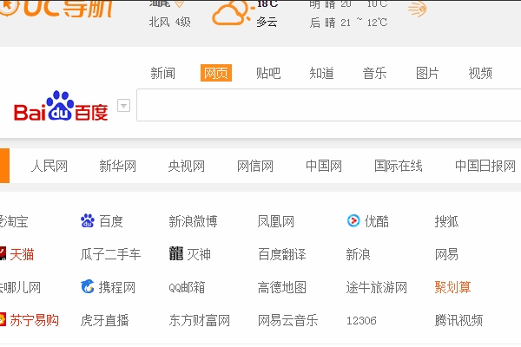Open the 腾讯视频 link
Image resolution: width=521 pixels, height=347 pixels.
coord(458,320)
